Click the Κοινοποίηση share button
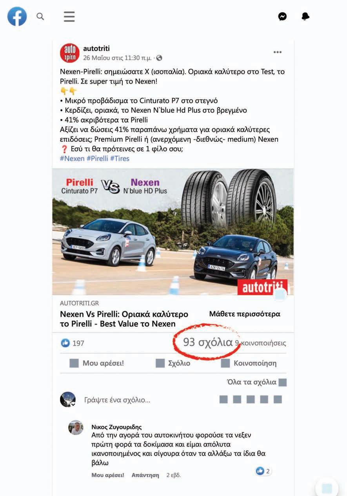This screenshot has height=496, width=347. coord(249,363)
